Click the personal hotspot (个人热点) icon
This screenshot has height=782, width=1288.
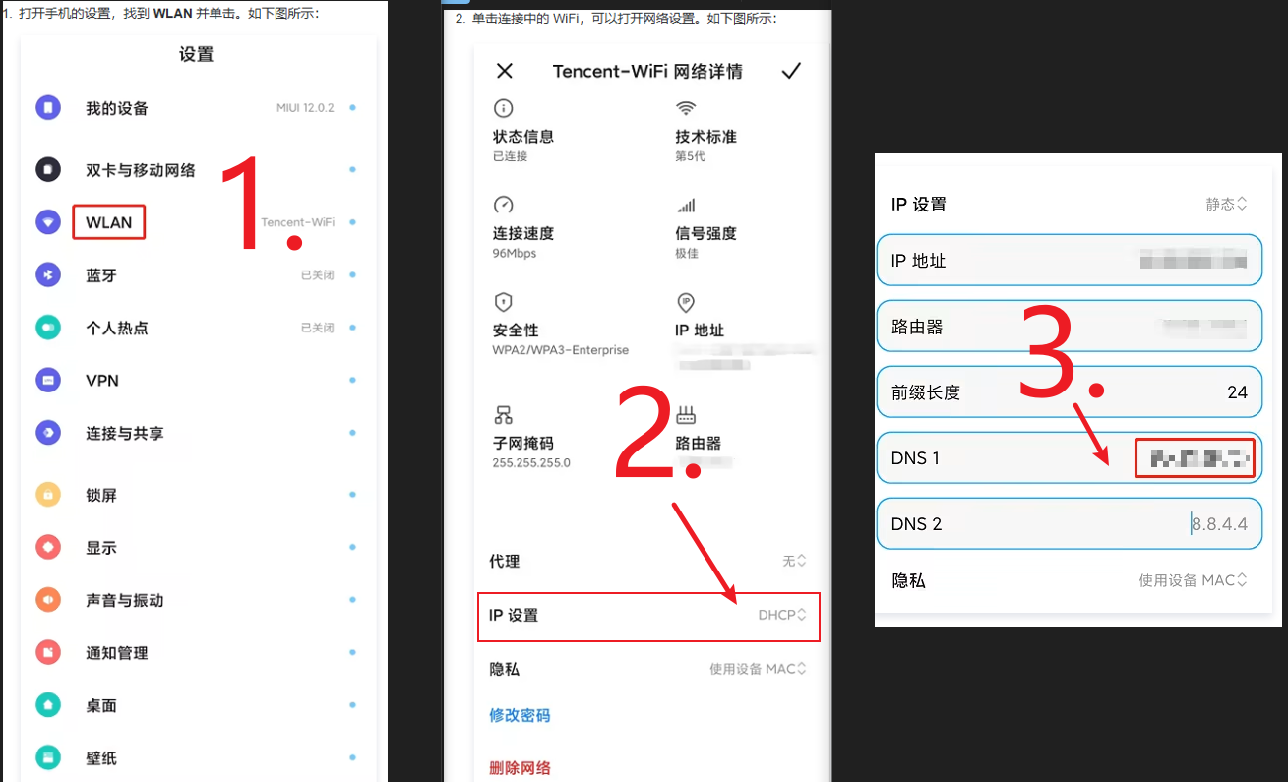(48, 327)
